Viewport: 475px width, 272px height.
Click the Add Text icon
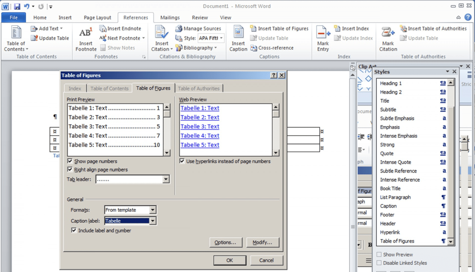[x=34, y=29]
